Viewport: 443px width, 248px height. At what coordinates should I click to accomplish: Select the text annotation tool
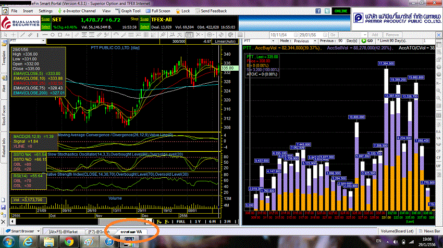(x=67, y=35)
